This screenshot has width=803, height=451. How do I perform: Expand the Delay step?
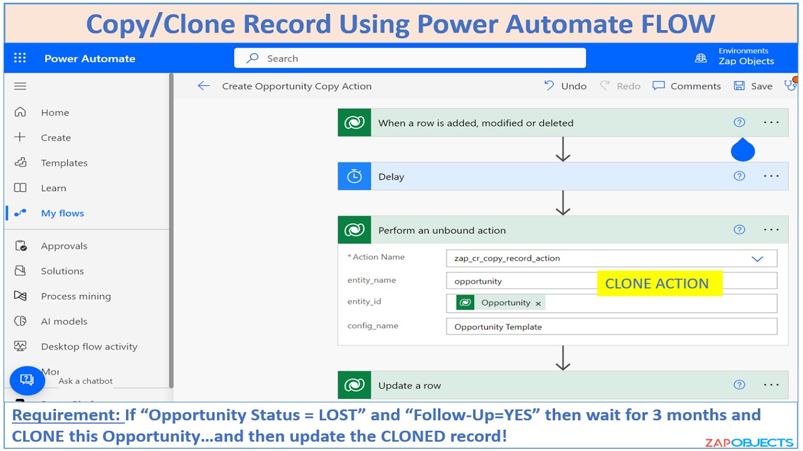click(563, 177)
